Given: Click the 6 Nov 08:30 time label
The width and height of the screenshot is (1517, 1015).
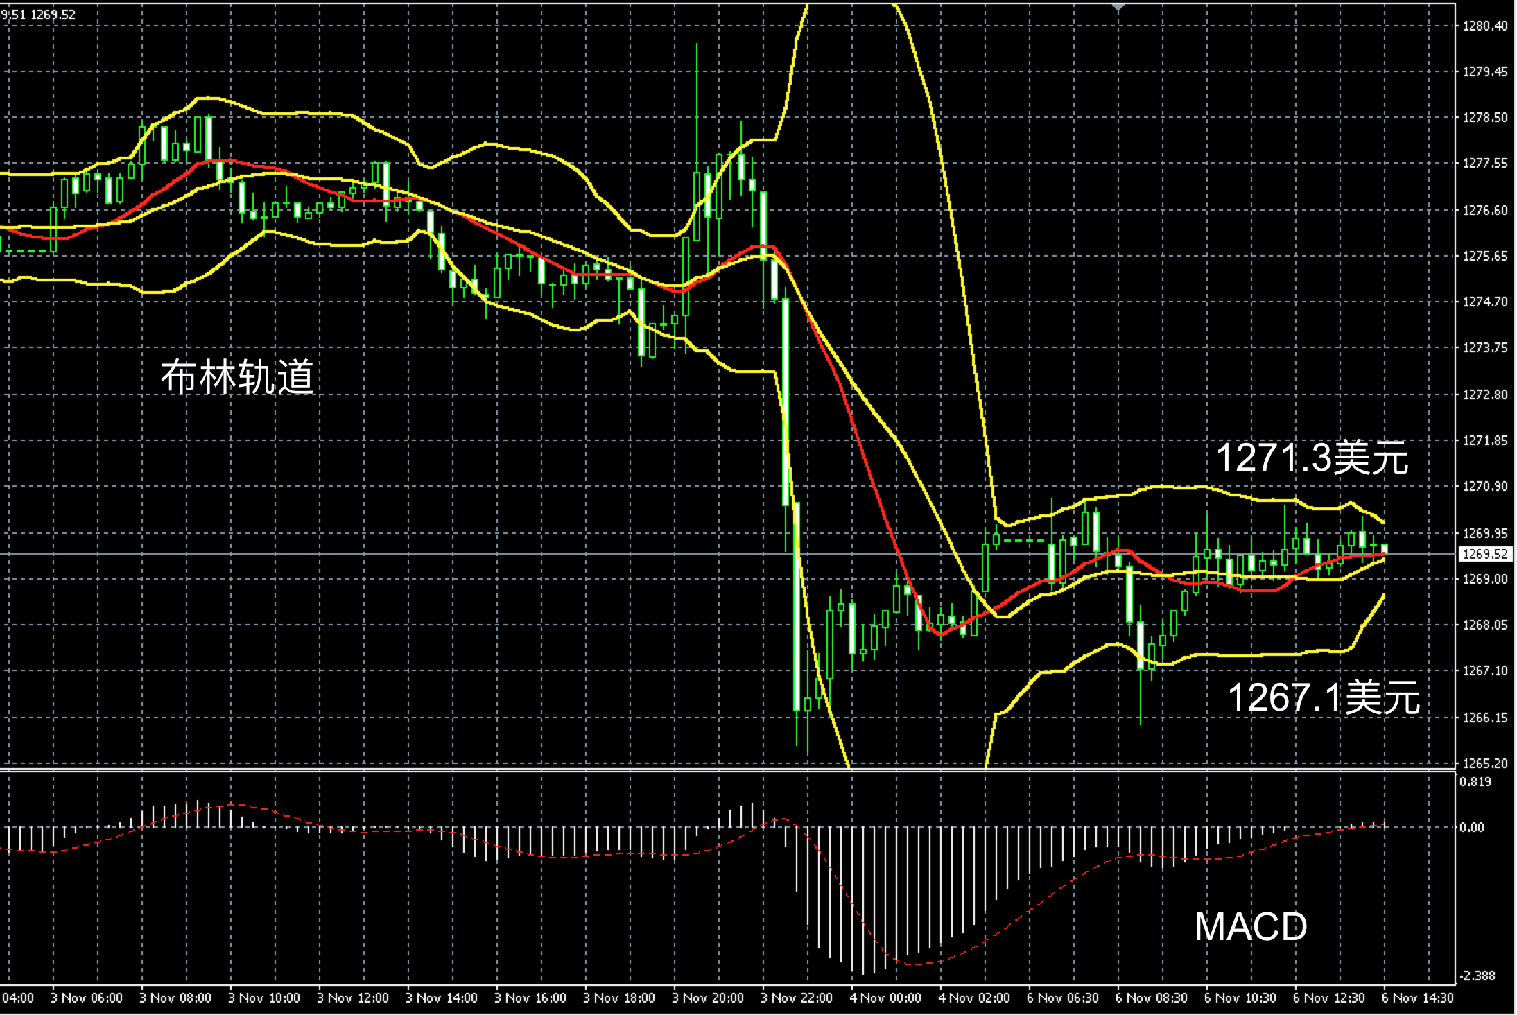Looking at the screenshot, I should 1152,998.
